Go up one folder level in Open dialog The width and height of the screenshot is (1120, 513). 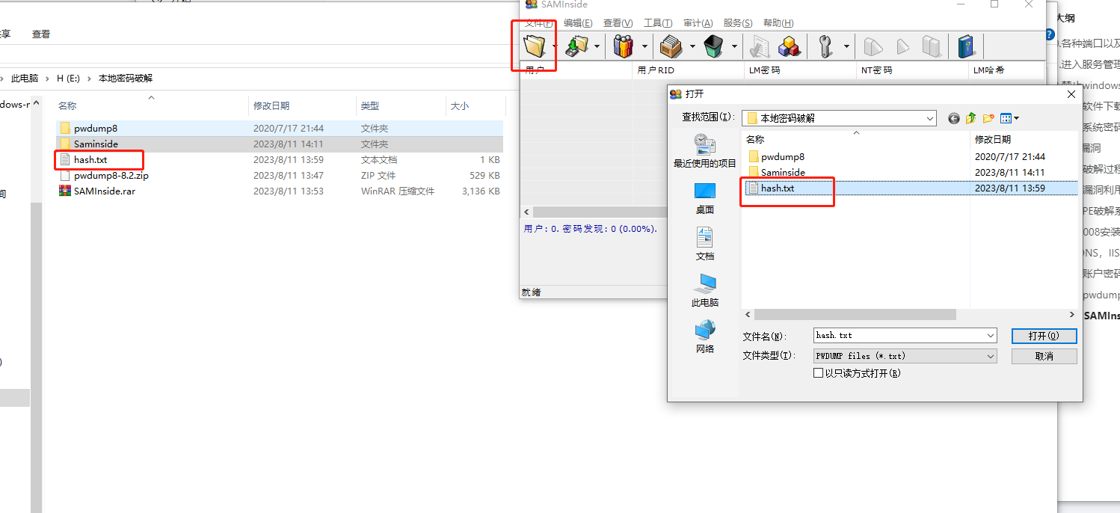point(970,118)
